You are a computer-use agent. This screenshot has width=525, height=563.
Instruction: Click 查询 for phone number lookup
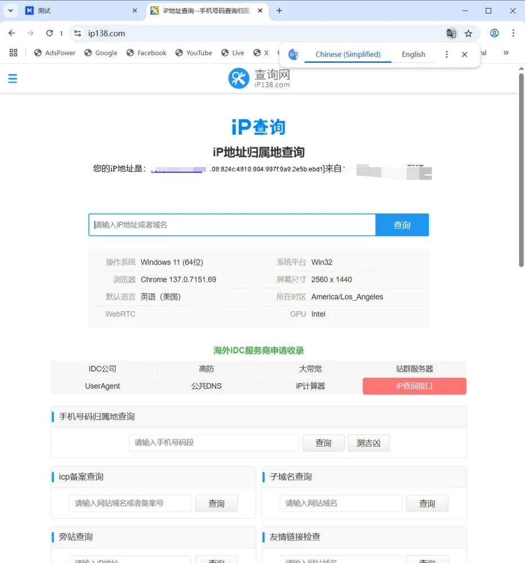point(323,443)
